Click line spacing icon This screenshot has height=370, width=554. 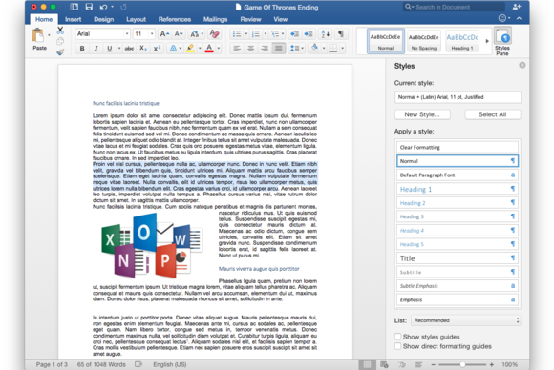294,49
